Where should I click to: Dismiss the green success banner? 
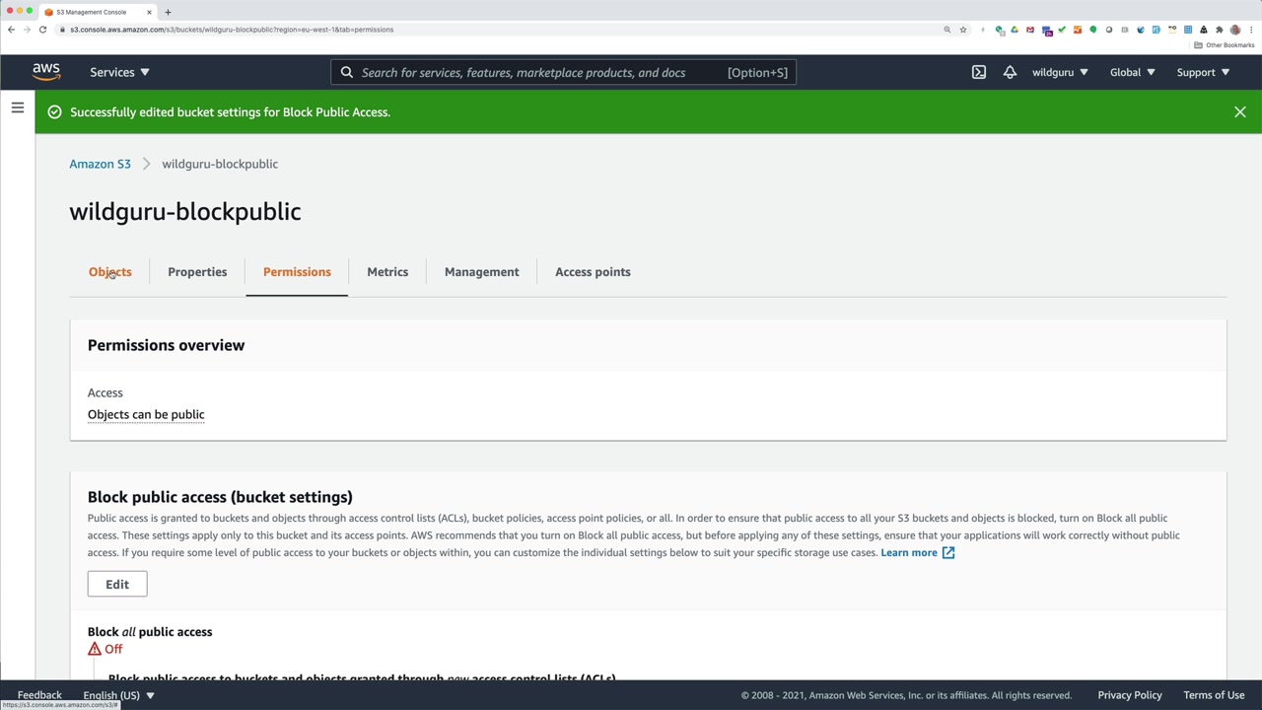tap(1240, 112)
